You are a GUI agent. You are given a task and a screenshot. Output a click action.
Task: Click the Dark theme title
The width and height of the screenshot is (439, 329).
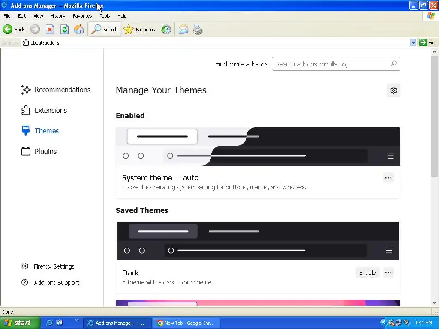130,273
